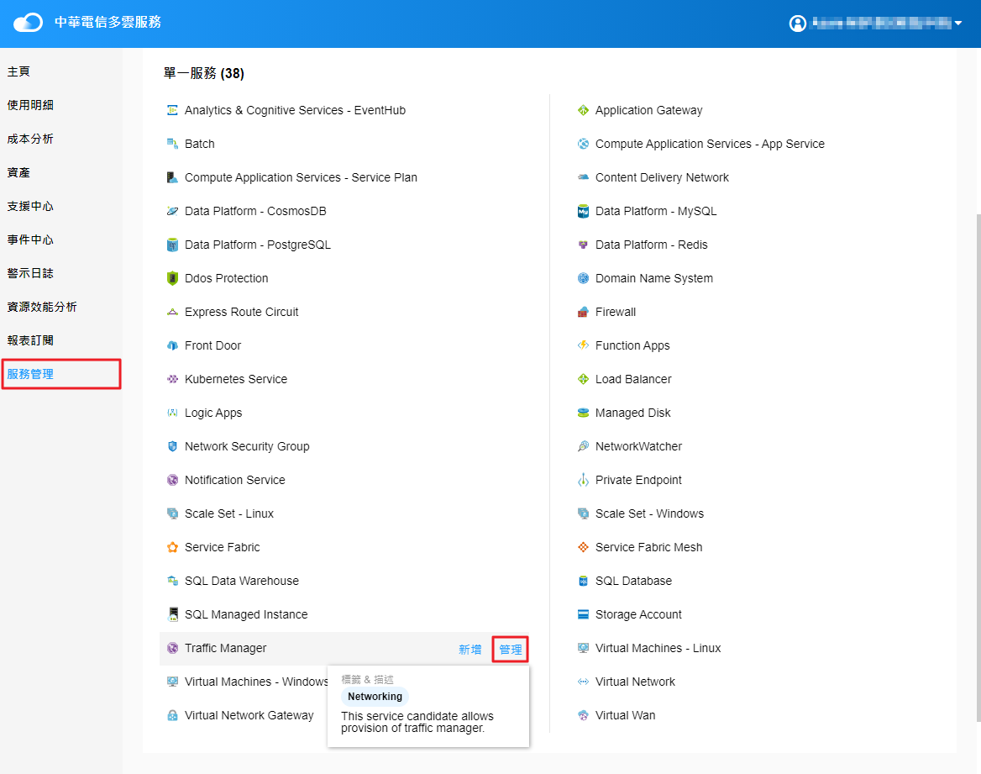This screenshot has width=981, height=774.
Task: Click the Service Plan icon
Action: tap(172, 178)
